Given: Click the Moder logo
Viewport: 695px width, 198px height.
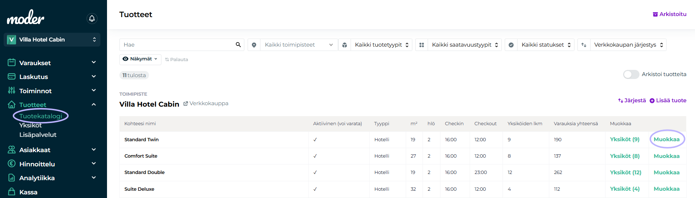Looking at the screenshot, I should [26, 17].
